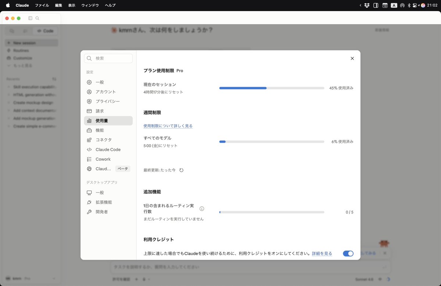Screen dimensions: 441x286
Task: Open 機能 features settings
Action: click(x=108, y=130)
